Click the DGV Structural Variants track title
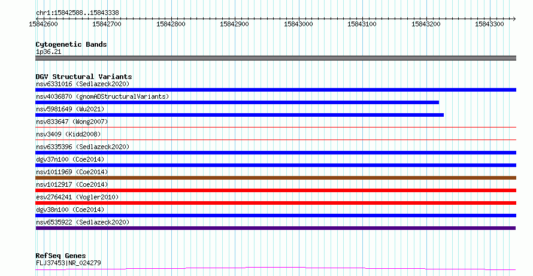Image resolution: width=533 pixels, height=276 pixels. [84, 77]
